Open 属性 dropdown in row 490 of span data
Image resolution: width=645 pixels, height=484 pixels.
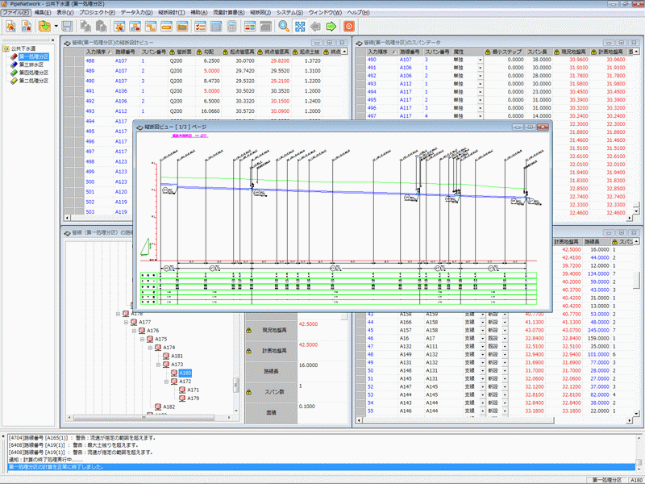[480, 60]
